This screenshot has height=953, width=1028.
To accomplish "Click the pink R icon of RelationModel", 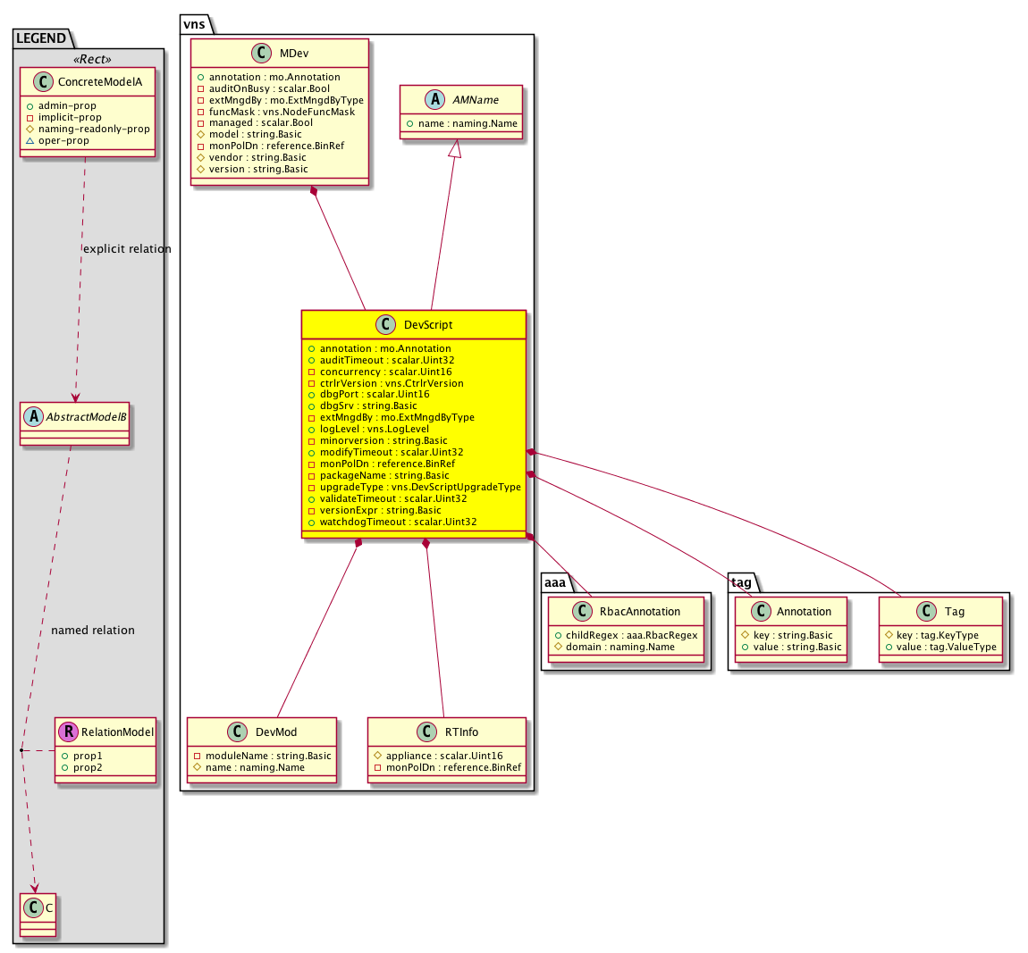I will tap(68, 732).
